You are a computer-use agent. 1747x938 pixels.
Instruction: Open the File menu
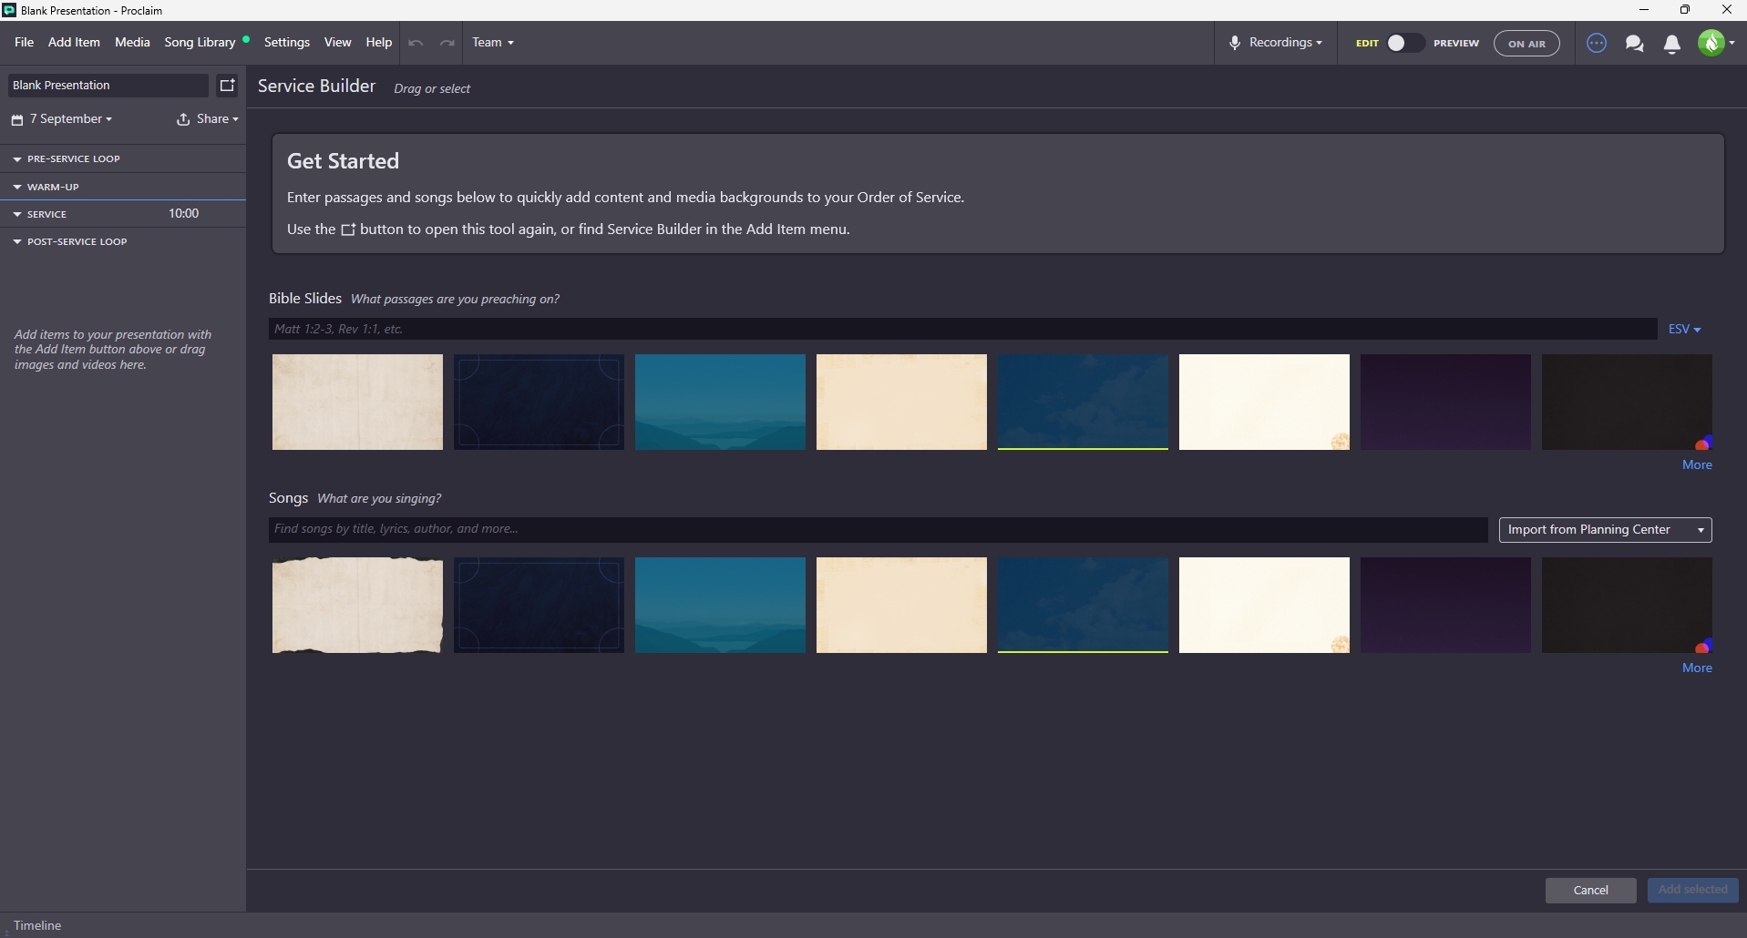[24, 42]
